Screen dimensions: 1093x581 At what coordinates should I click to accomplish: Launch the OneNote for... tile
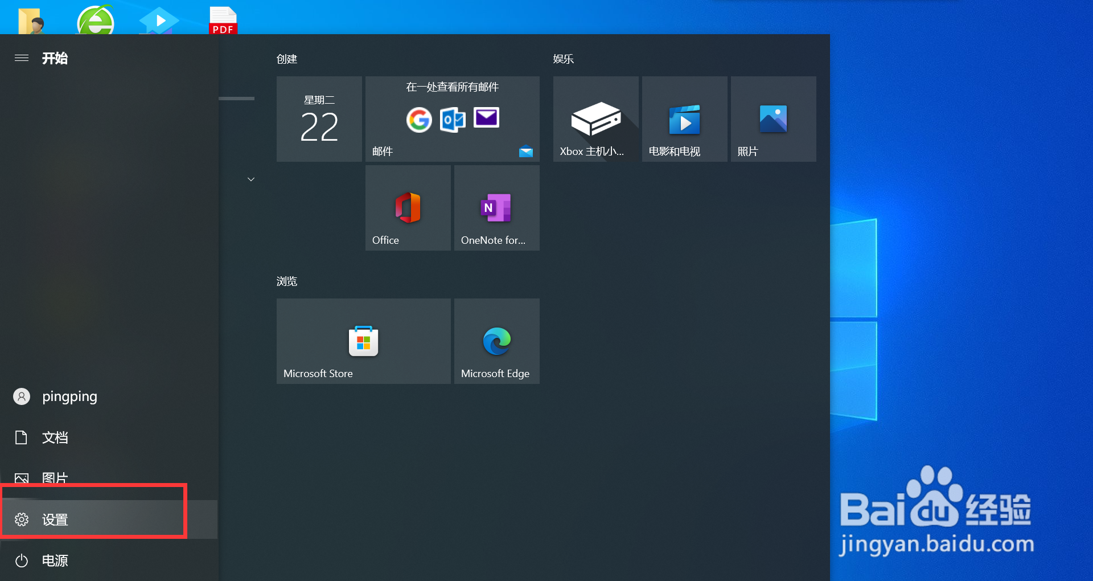pos(497,208)
